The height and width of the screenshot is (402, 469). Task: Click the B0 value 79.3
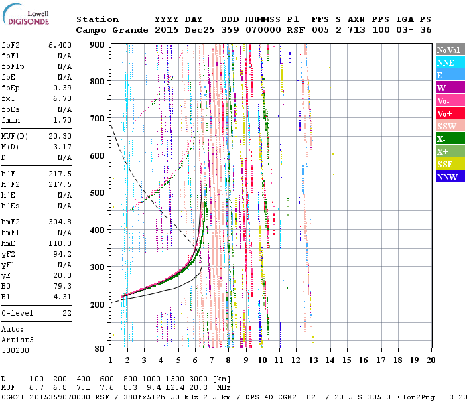62,286
